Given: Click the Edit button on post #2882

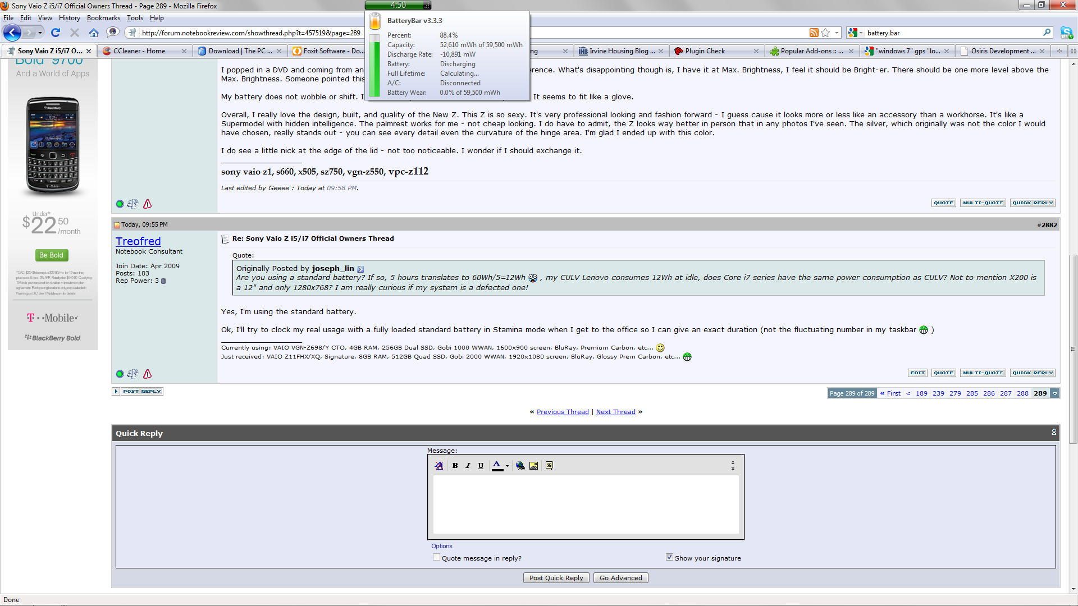Looking at the screenshot, I should (917, 373).
